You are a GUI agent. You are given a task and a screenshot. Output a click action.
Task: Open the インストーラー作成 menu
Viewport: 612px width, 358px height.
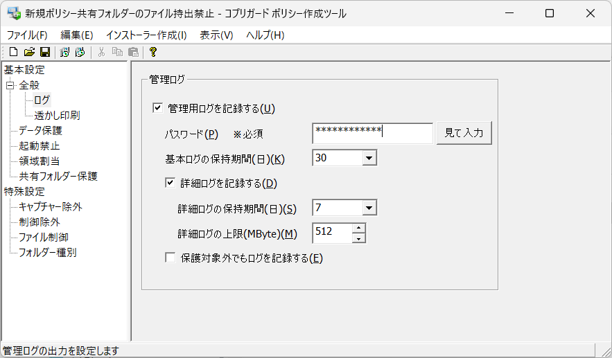tap(146, 35)
